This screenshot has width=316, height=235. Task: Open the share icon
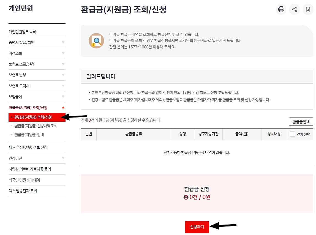tap(294, 9)
